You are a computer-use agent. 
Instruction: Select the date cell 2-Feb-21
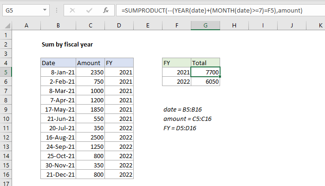pos(58,81)
